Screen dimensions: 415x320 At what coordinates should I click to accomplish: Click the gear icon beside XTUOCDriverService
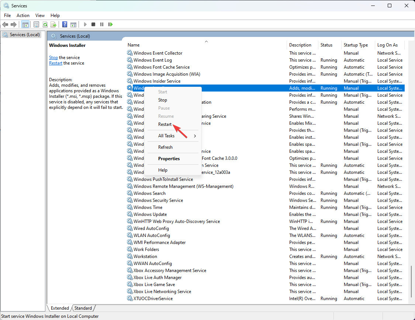[x=130, y=299]
